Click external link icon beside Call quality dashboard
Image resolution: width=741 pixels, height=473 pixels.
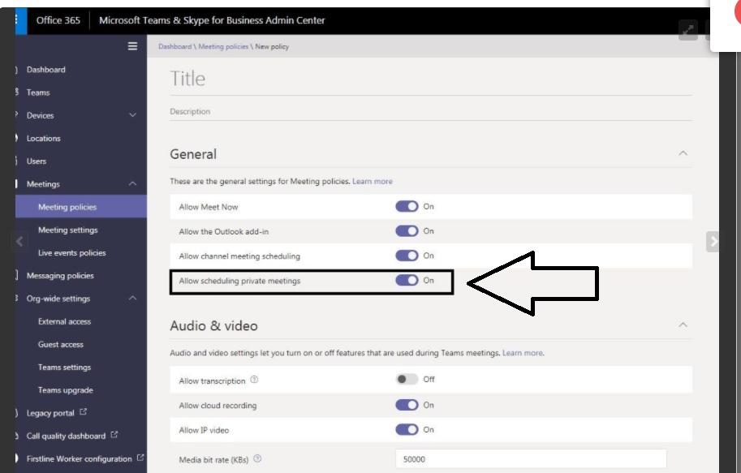coord(114,436)
